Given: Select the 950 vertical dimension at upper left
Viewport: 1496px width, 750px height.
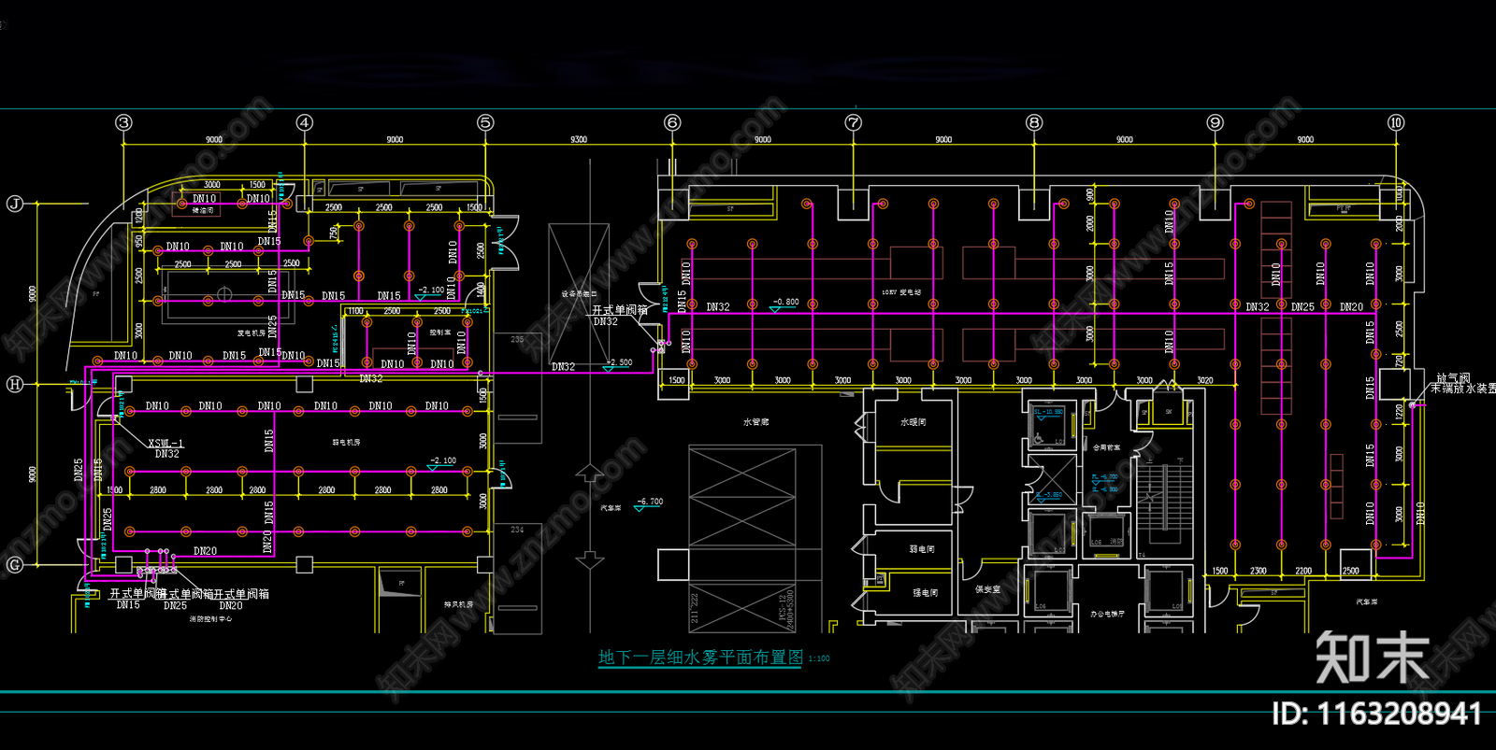Looking at the screenshot, I should coord(138,241).
